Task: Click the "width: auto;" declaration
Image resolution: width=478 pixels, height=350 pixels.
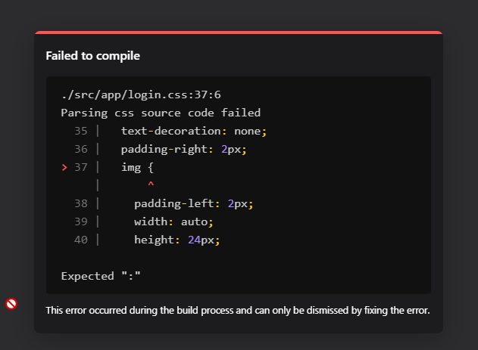Action: (173, 221)
